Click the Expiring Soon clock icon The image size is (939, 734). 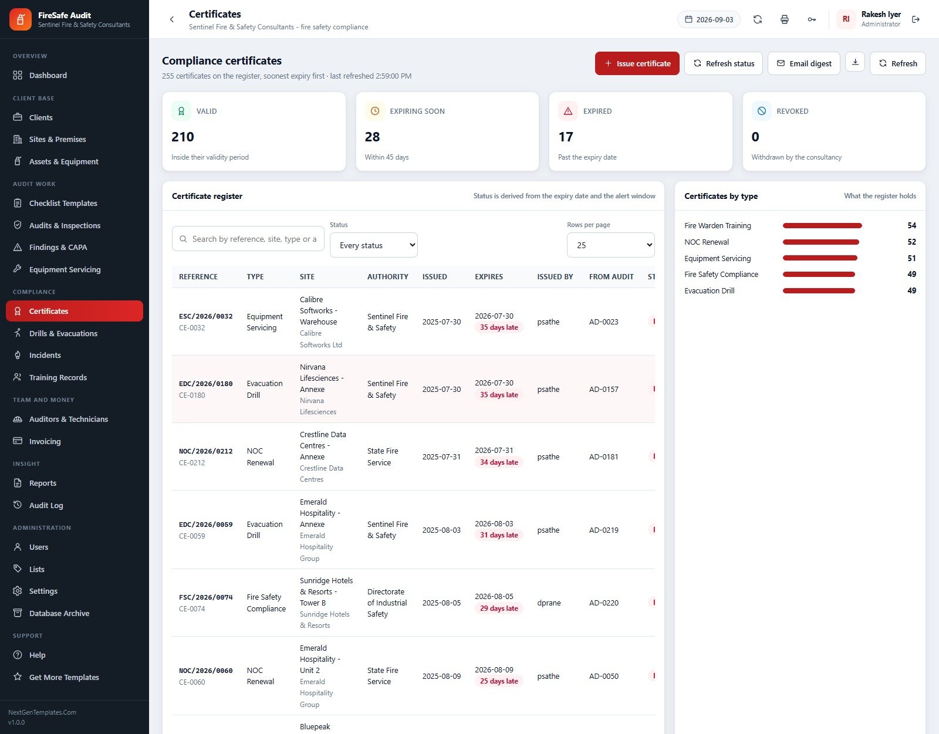click(x=374, y=111)
